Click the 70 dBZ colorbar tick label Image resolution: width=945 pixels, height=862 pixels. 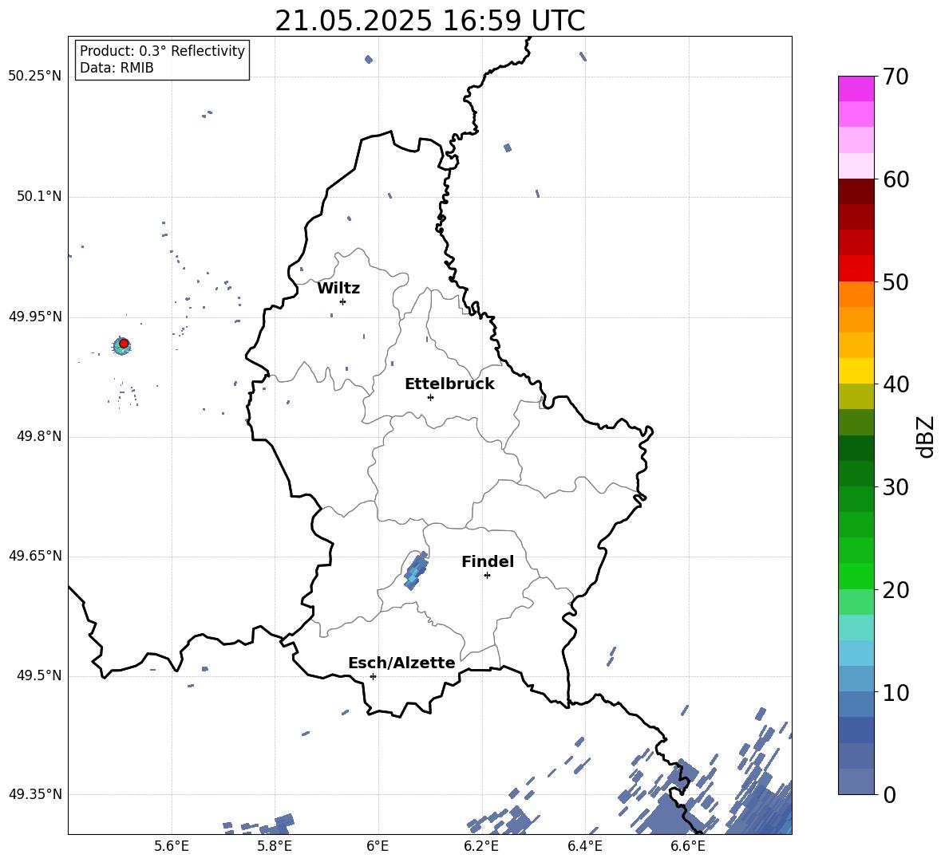click(x=896, y=77)
